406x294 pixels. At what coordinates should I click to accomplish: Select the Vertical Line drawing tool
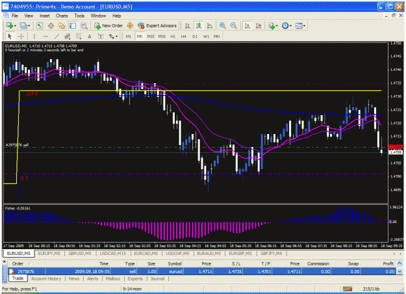coord(34,36)
